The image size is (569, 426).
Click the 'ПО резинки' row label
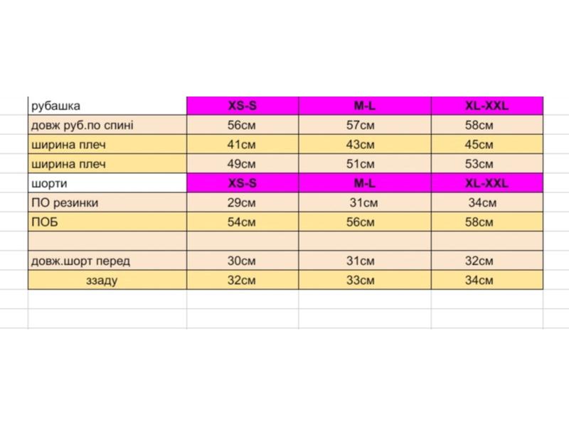pos(107,202)
